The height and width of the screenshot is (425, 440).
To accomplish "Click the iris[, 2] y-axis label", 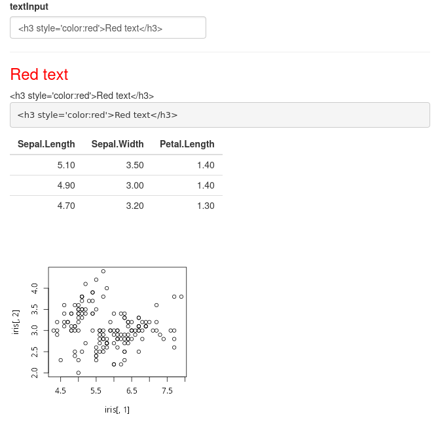I will [x=16, y=322].
